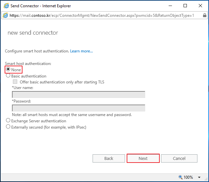
Task: Open the zoom level dropdown arrow
Action: pyautogui.click(x=199, y=177)
